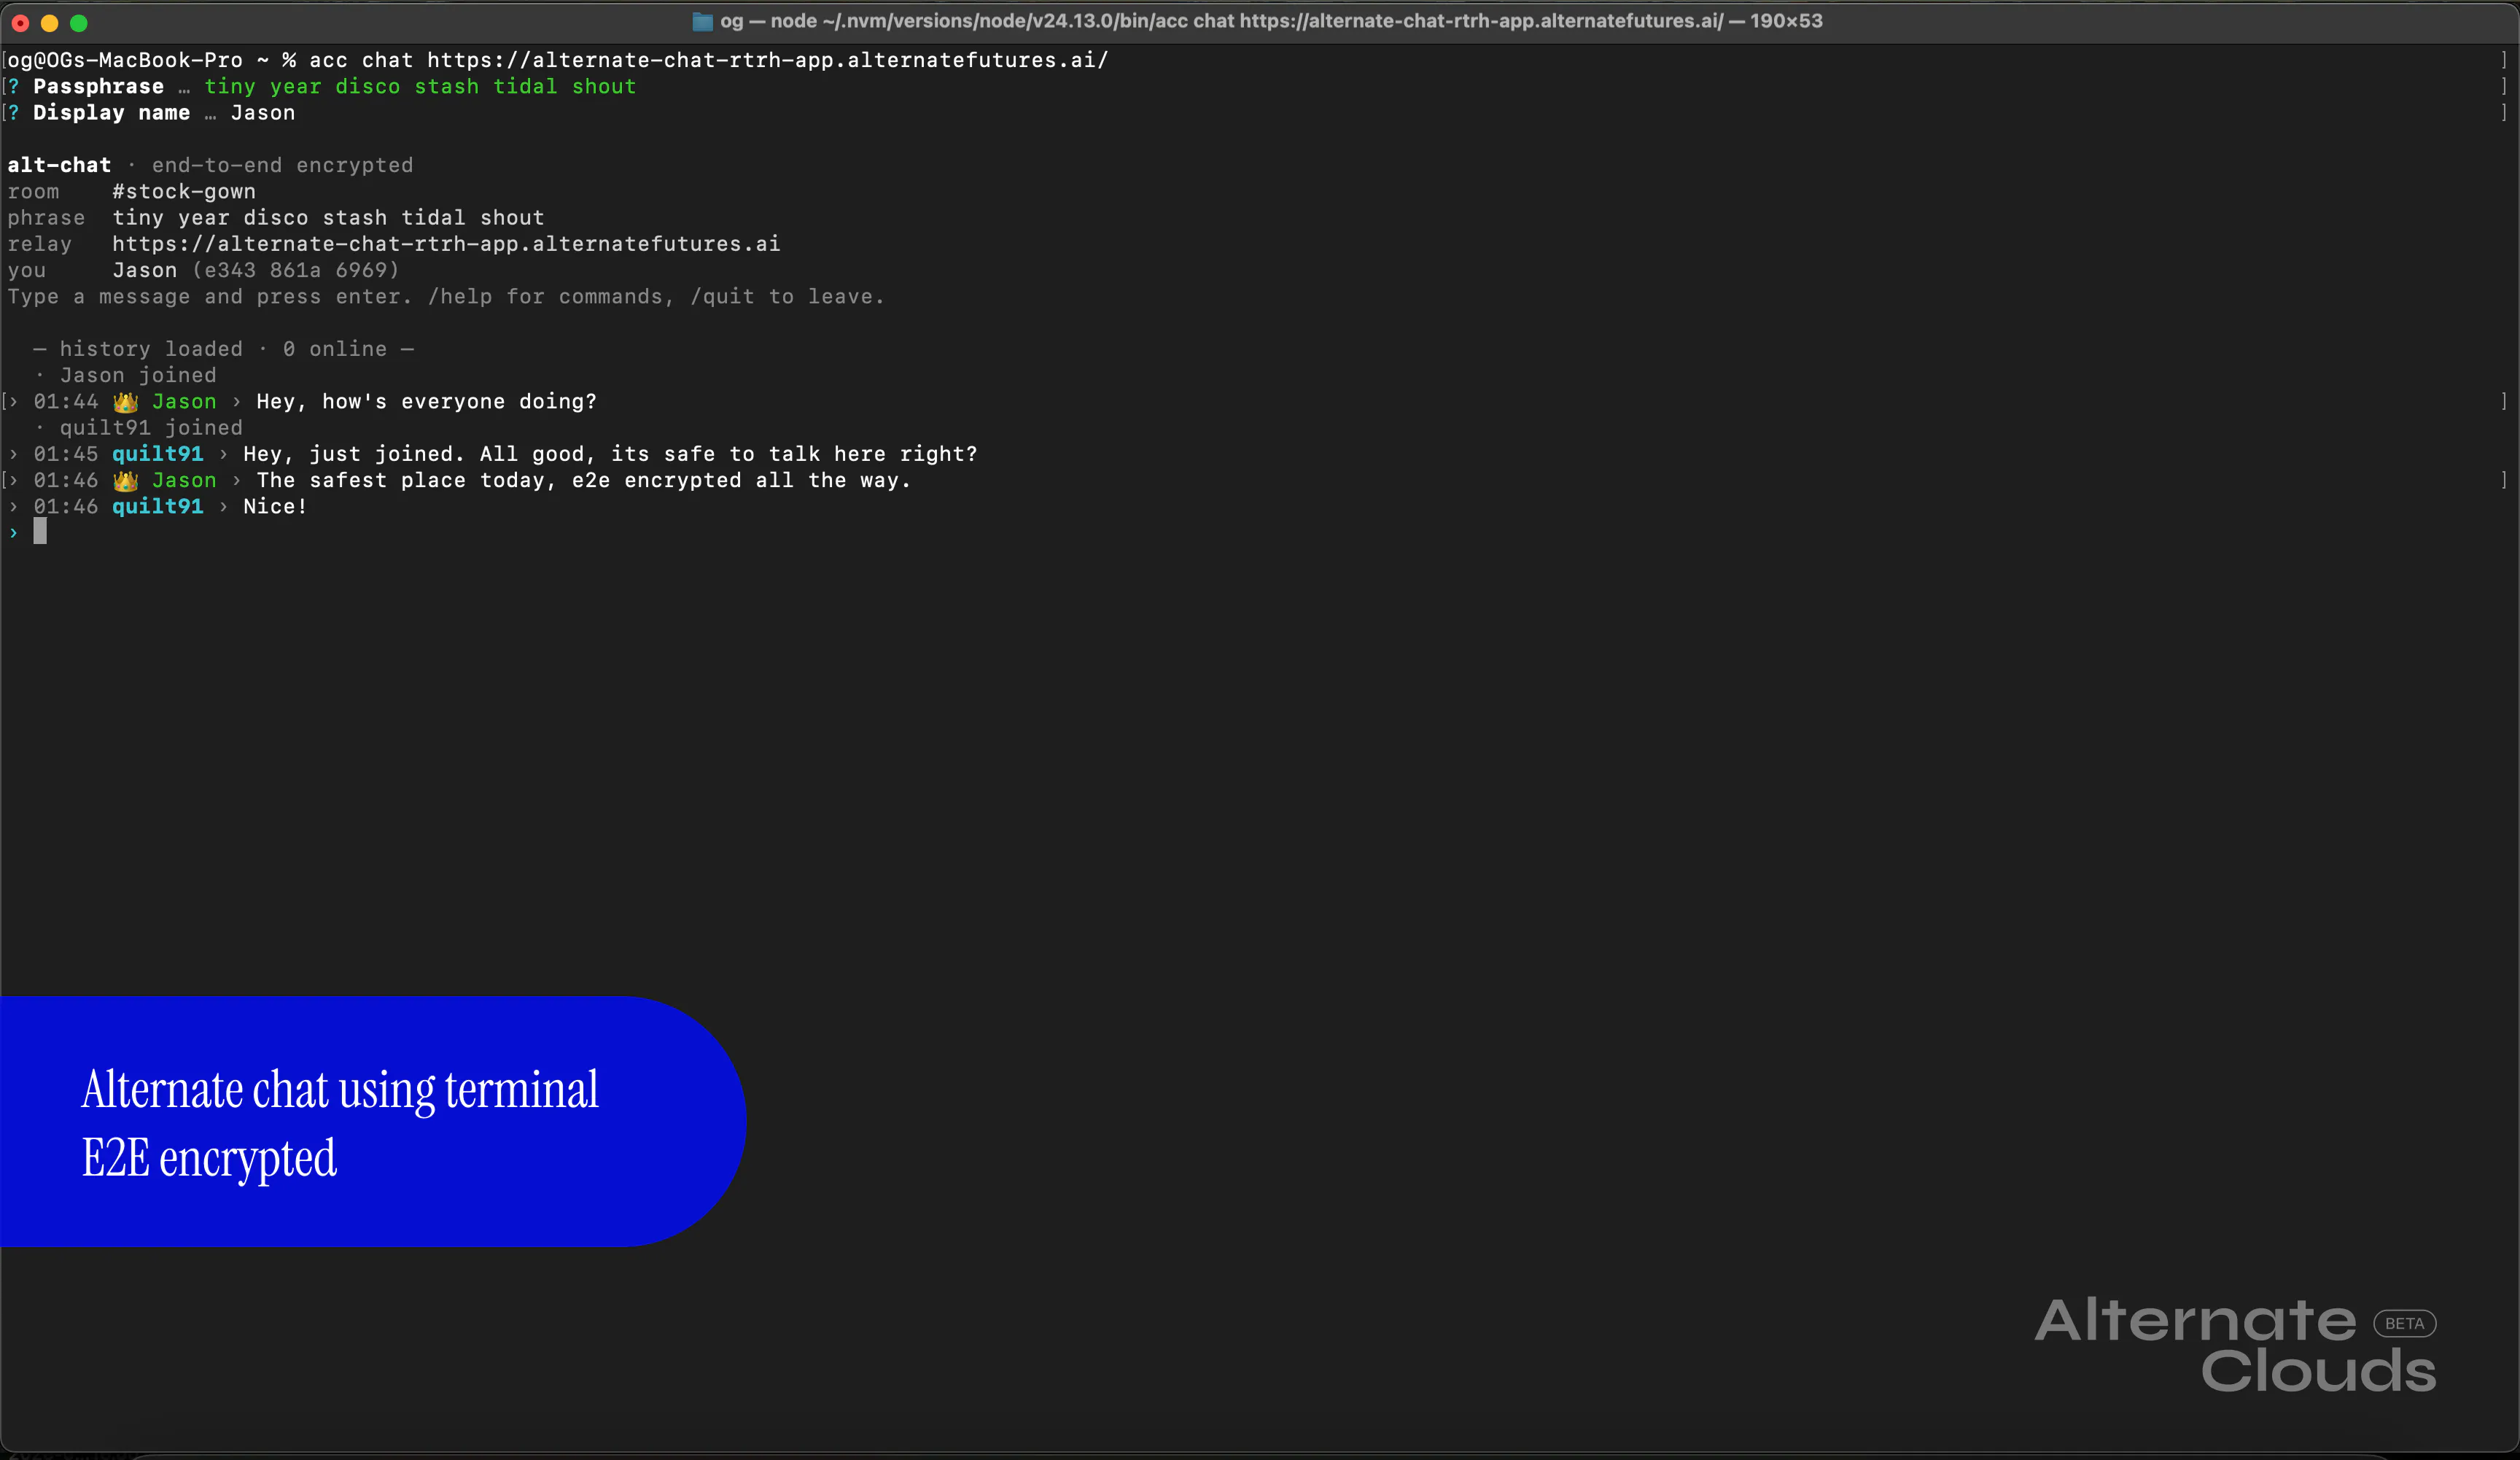Click the green passphrase text on the Passphrase line

point(420,87)
